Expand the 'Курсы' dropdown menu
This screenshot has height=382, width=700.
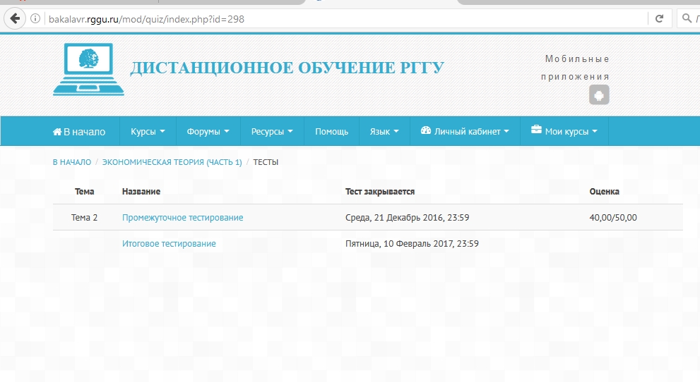(x=148, y=132)
